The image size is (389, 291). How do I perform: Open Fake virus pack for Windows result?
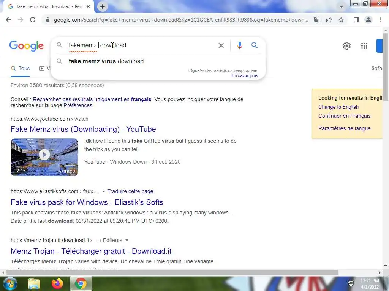click(87, 202)
